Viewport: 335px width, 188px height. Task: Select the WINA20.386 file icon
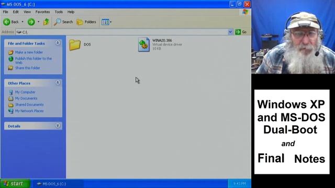(x=144, y=44)
